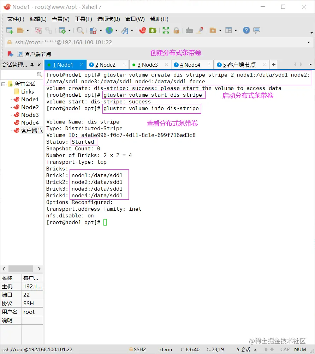Select the Links folder in session tree

[x=27, y=92]
